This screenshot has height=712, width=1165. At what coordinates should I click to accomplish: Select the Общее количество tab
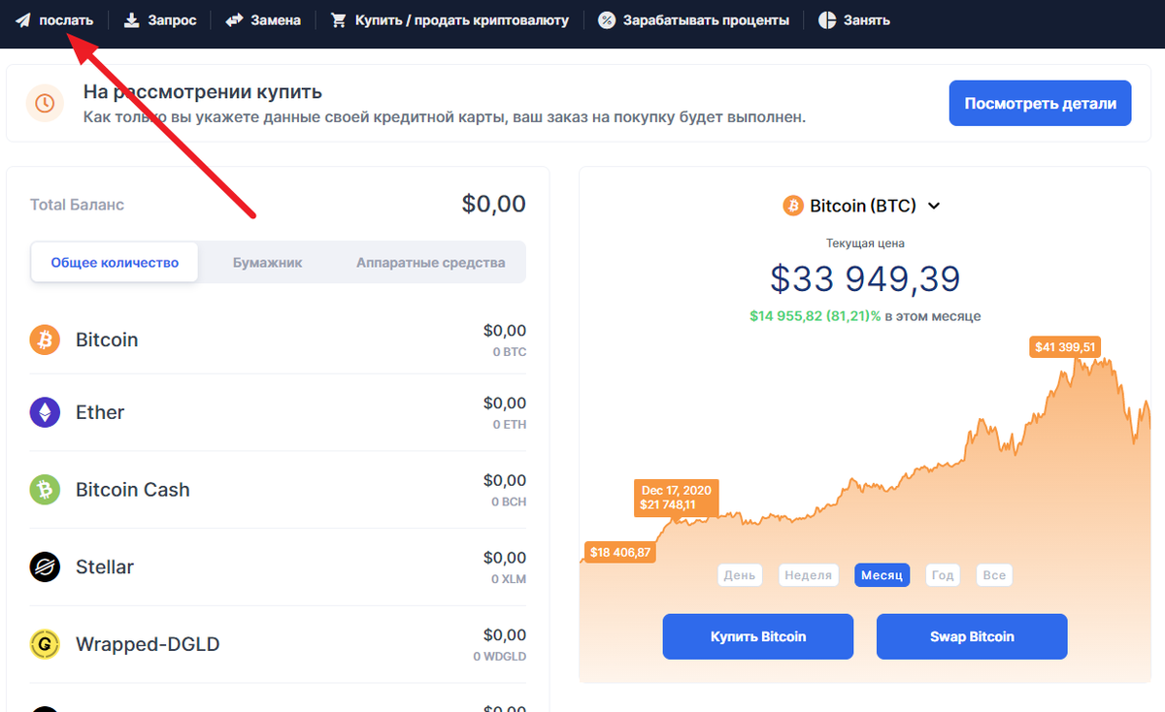point(115,262)
